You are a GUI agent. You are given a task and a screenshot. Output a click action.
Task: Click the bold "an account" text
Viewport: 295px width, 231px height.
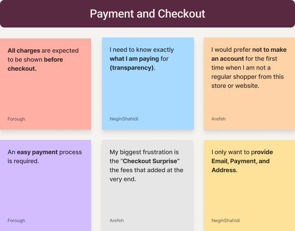coord(229,59)
